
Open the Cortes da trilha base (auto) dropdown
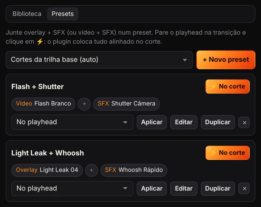99,60
